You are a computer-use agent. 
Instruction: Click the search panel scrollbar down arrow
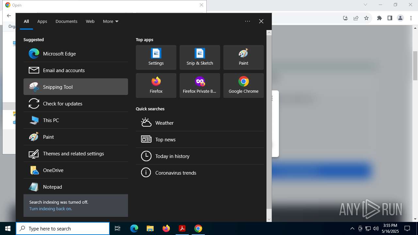269,219
